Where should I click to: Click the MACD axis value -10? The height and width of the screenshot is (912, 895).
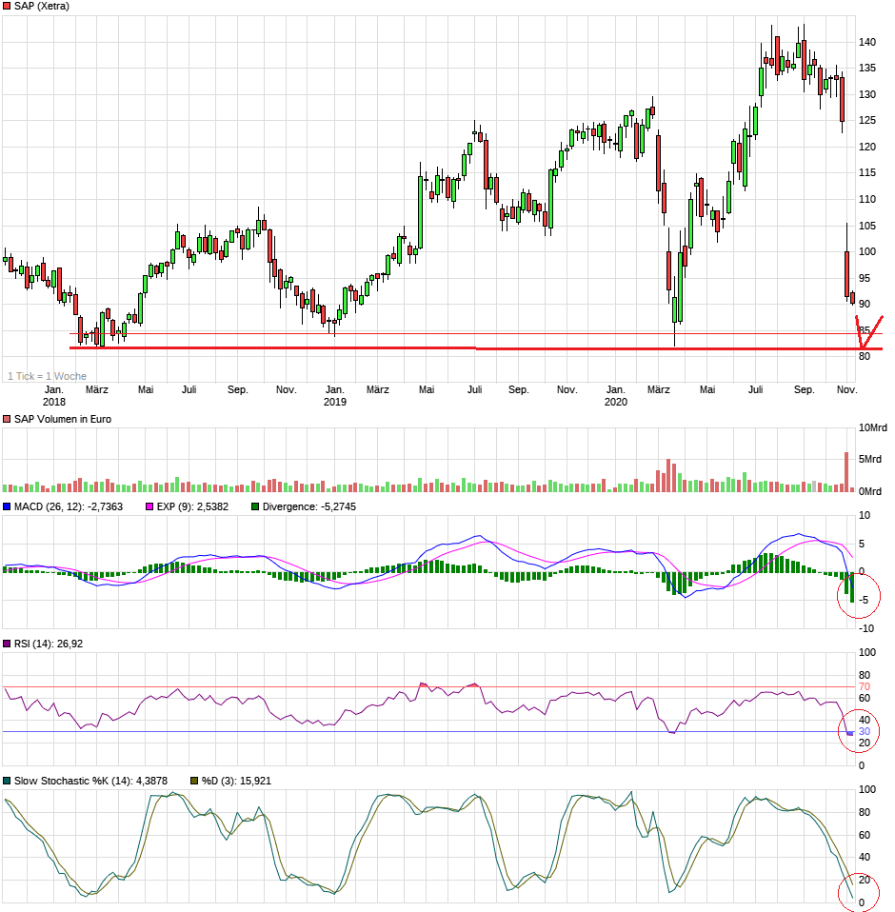pos(866,628)
